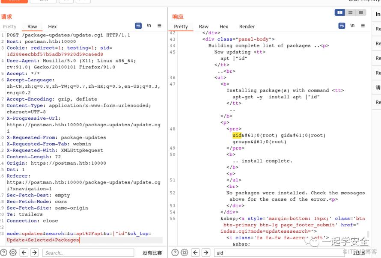The width and height of the screenshot is (381, 258).
Task: Open search settings gear below response panel
Action: coord(185,253)
